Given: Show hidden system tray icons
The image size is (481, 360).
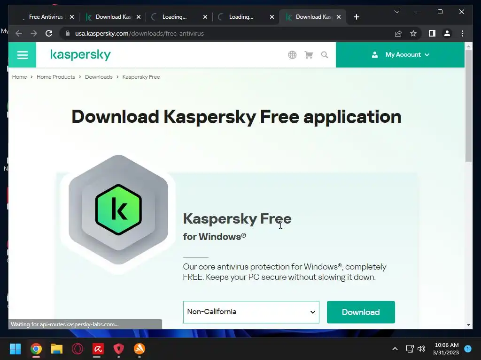Looking at the screenshot, I should 395,349.
